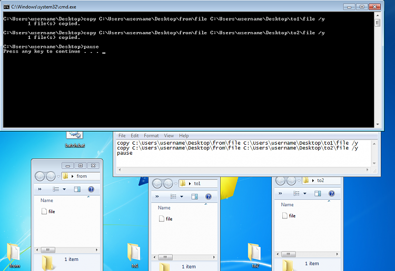Show more toolbar commands in 'from' window
This screenshot has width=395, height=271.
click(39, 189)
